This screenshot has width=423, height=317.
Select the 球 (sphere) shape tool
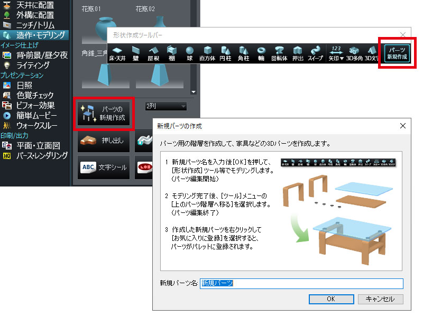click(189, 54)
